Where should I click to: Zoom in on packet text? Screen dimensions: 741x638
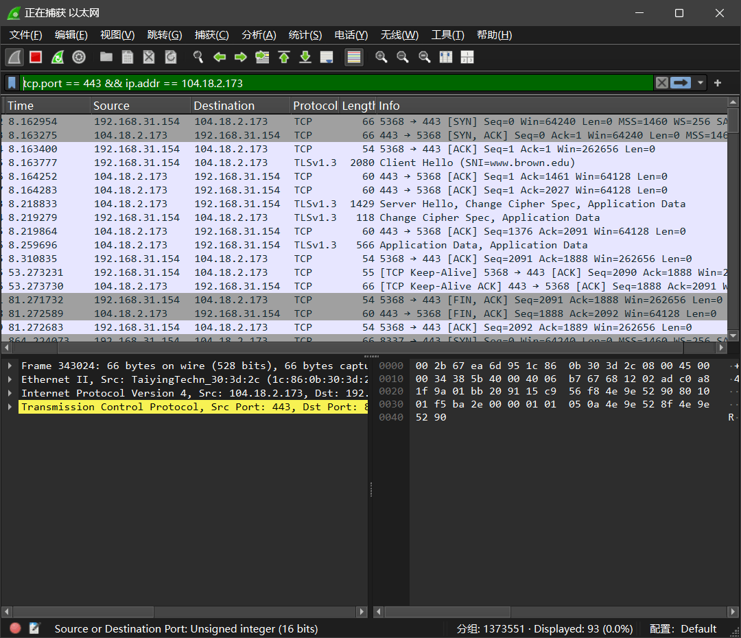click(x=381, y=57)
